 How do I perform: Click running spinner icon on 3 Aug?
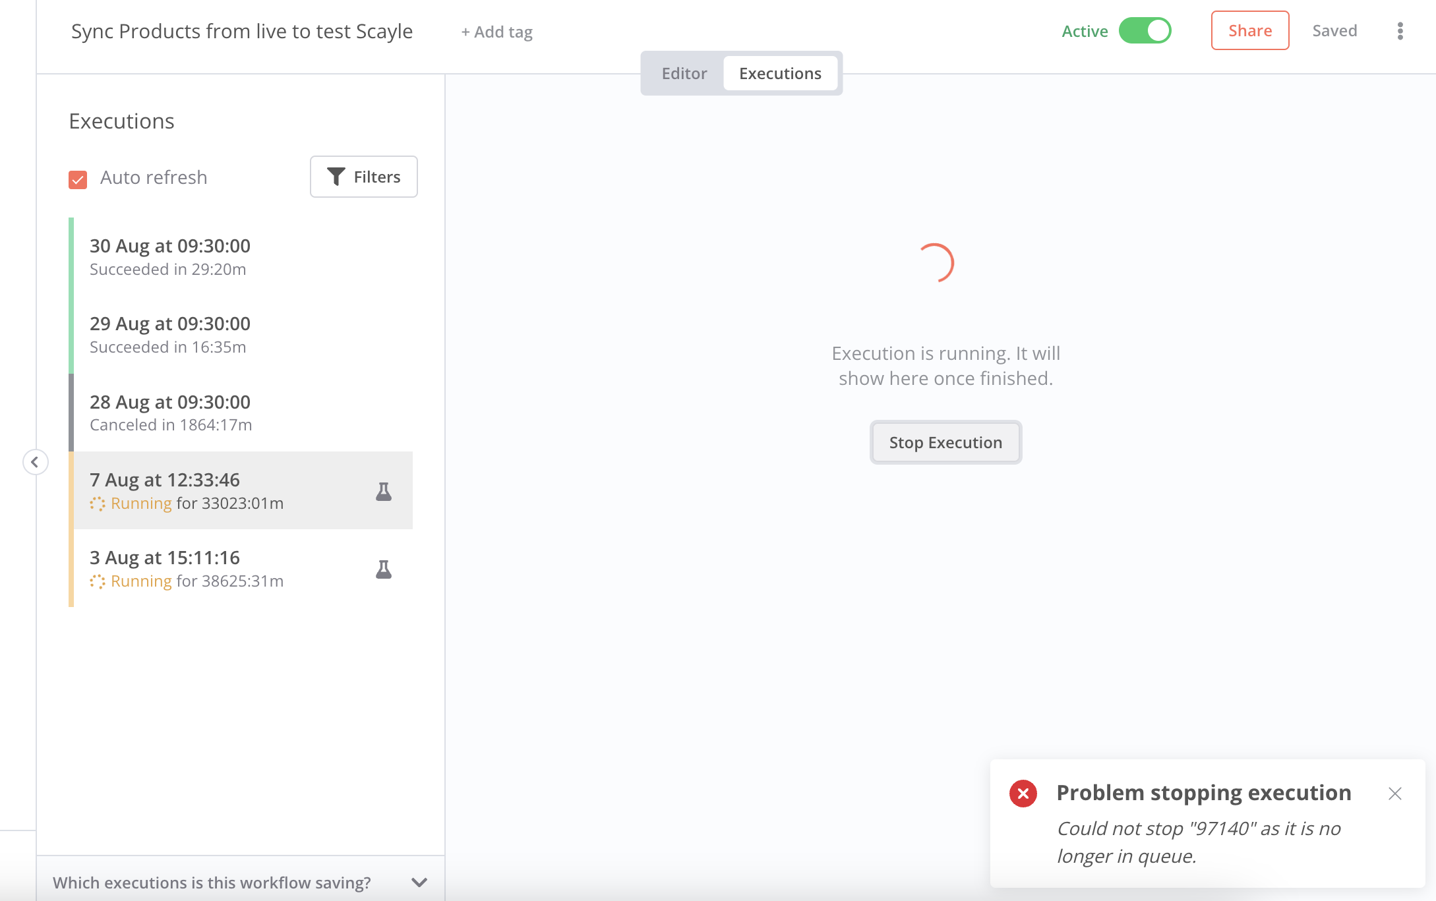pyautogui.click(x=98, y=581)
